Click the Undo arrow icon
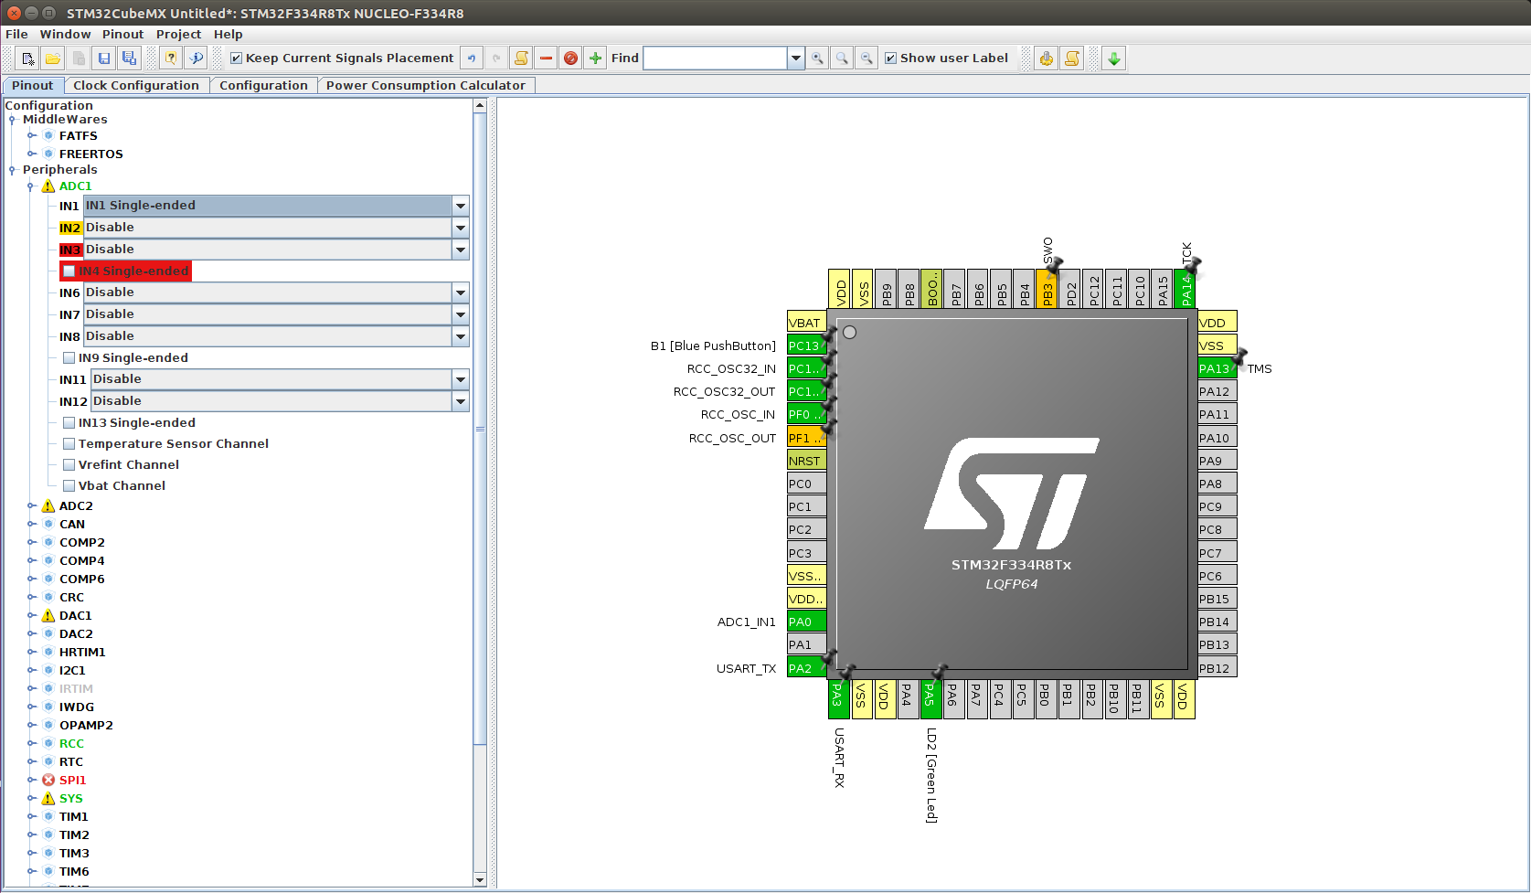 pos(472,58)
